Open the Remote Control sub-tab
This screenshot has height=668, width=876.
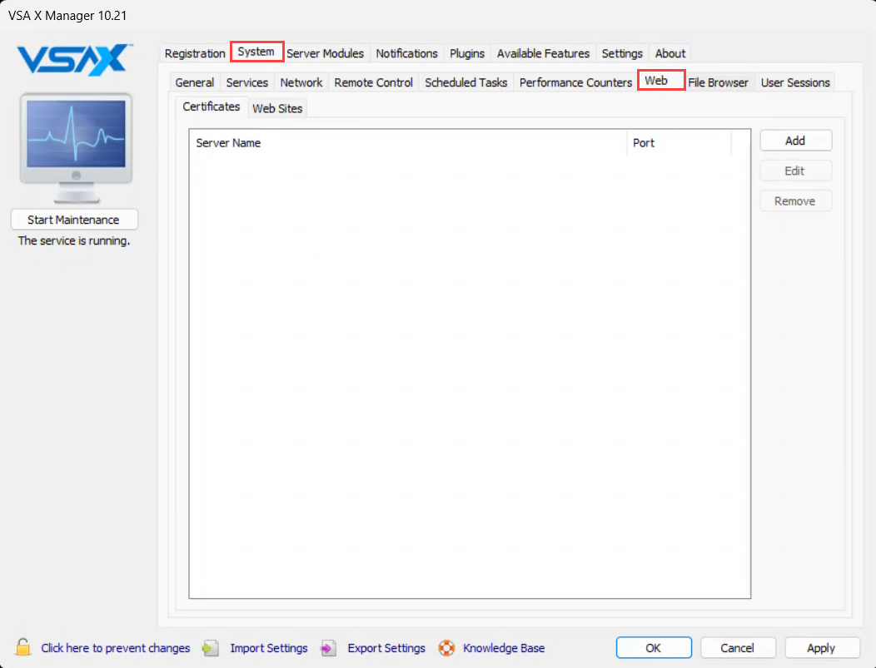coord(373,82)
